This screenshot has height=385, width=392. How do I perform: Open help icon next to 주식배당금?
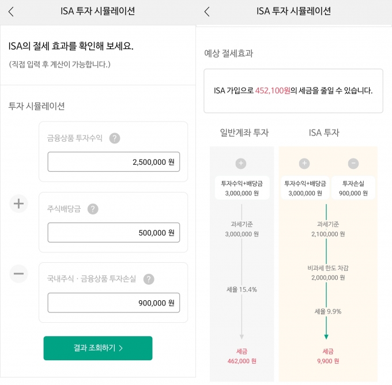click(x=93, y=209)
